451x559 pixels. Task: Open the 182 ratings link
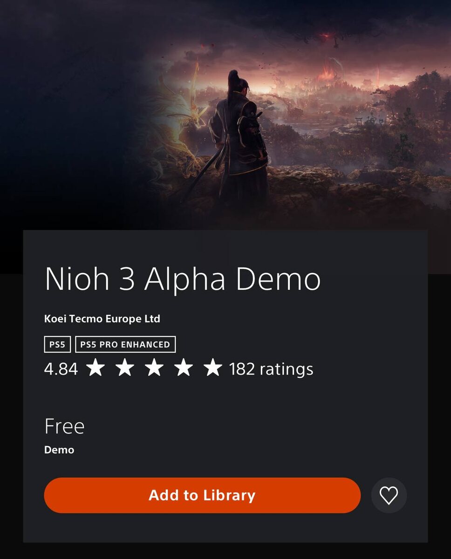271,369
